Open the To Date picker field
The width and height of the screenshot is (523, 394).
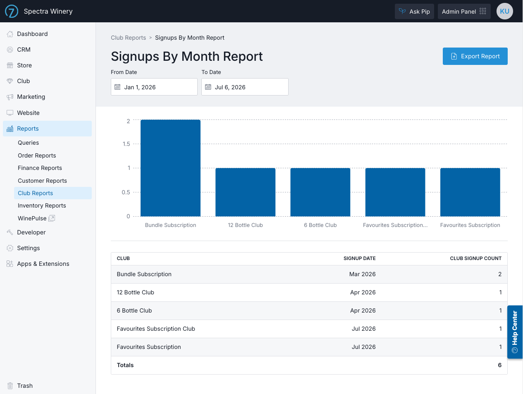245,87
